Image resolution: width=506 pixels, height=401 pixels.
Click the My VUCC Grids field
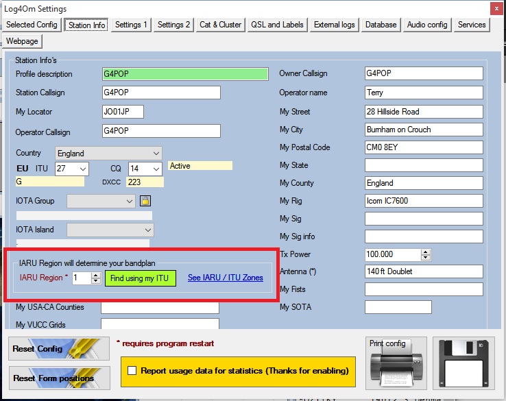point(160,324)
